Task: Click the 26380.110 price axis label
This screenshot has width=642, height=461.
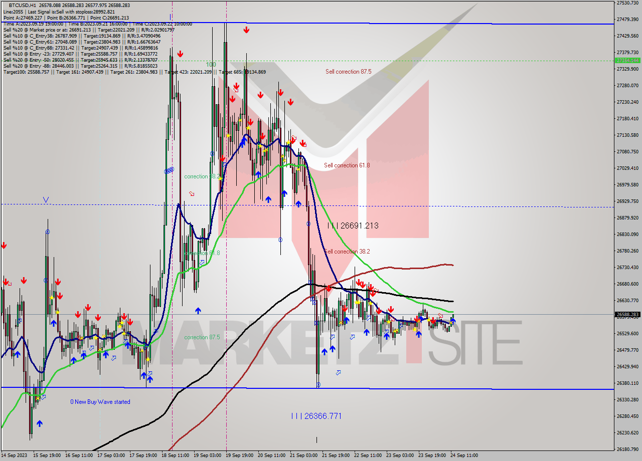Action: (627, 383)
